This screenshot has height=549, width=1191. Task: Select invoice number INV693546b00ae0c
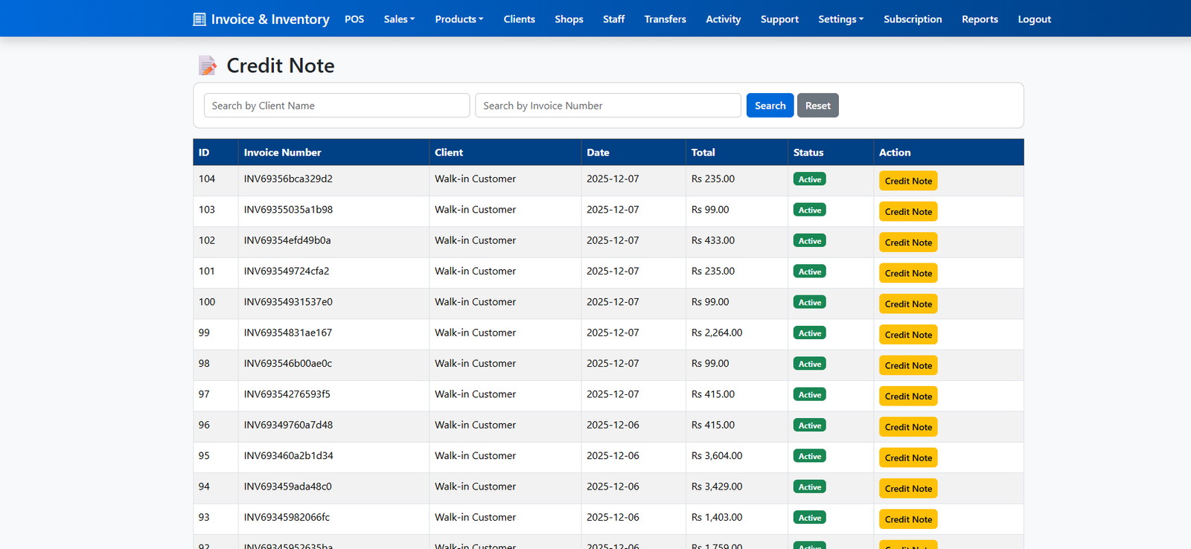288,363
